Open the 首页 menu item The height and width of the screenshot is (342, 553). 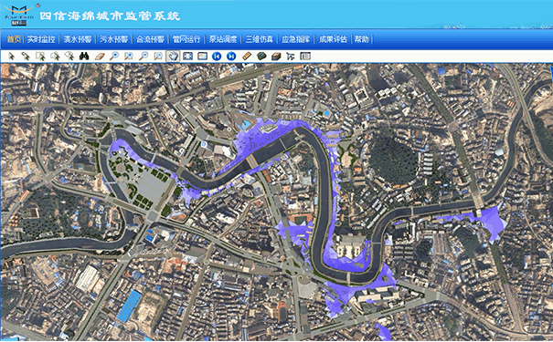tap(14, 39)
